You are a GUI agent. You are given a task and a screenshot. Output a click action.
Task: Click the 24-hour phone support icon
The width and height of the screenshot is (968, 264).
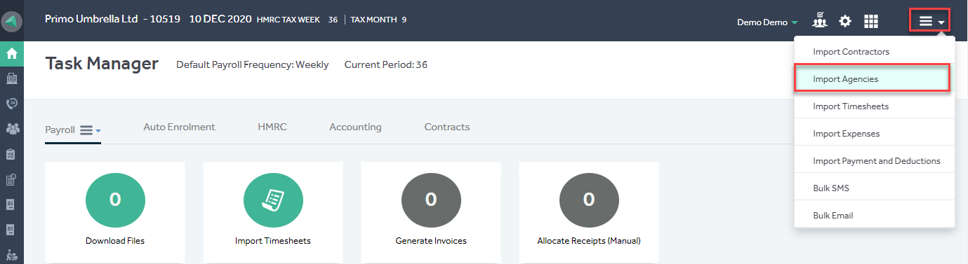coord(11,104)
